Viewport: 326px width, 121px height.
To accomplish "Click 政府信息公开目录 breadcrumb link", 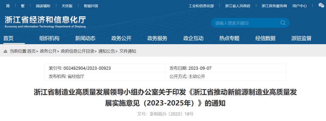I will coord(77,51).
